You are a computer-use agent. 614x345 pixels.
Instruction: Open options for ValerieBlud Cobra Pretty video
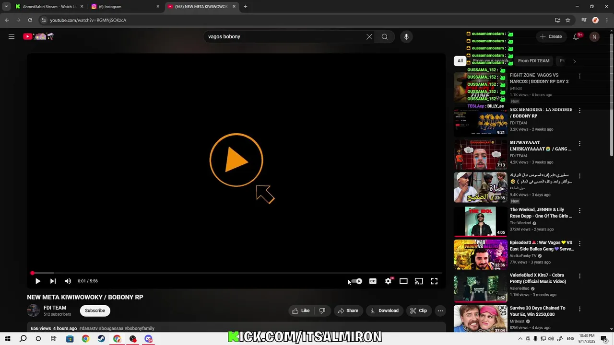[579, 276]
